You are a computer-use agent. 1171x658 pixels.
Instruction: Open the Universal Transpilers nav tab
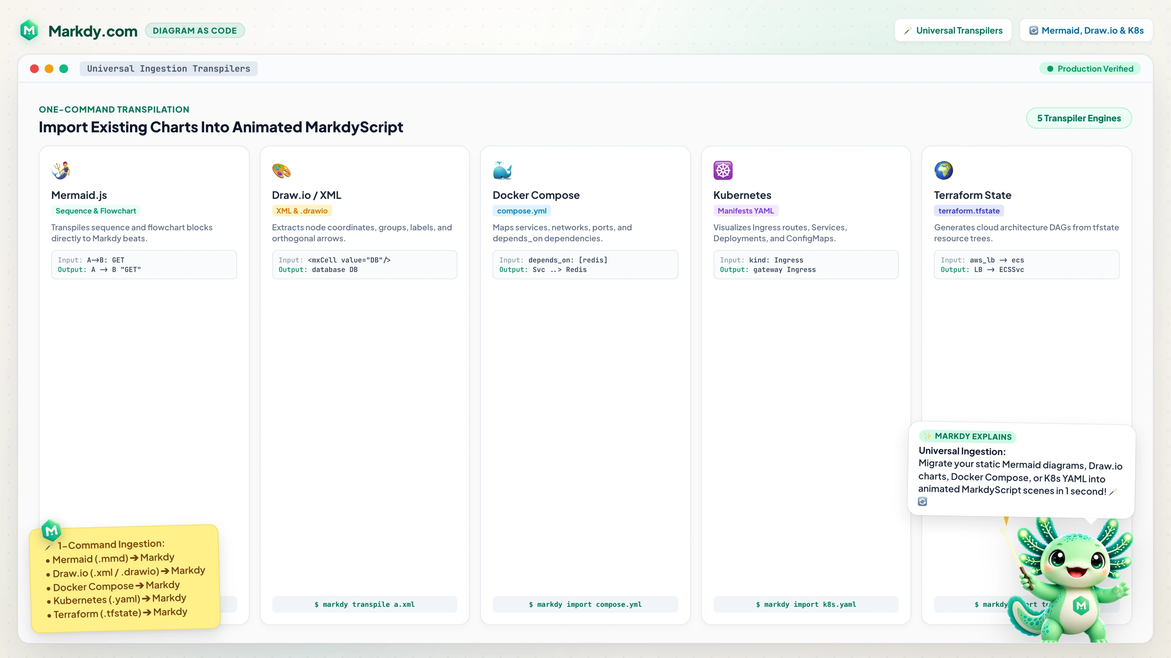tap(953, 30)
